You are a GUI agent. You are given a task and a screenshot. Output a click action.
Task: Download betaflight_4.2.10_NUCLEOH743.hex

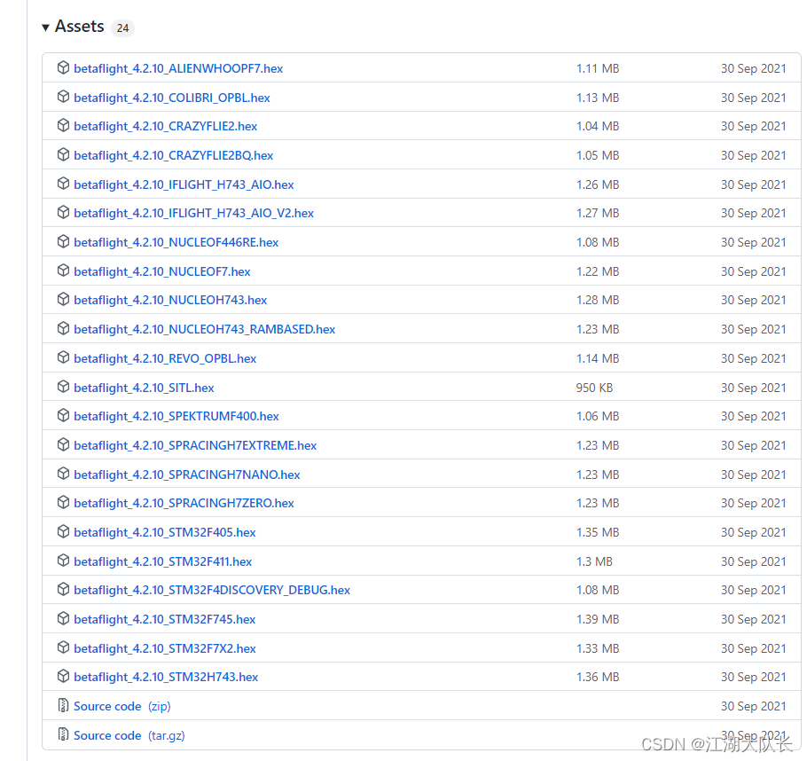[170, 300]
